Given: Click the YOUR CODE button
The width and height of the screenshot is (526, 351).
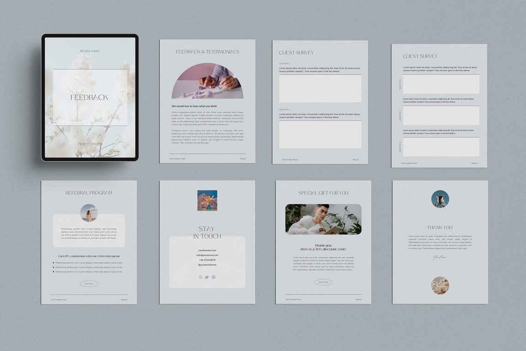Looking at the screenshot, I should (x=323, y=282).
